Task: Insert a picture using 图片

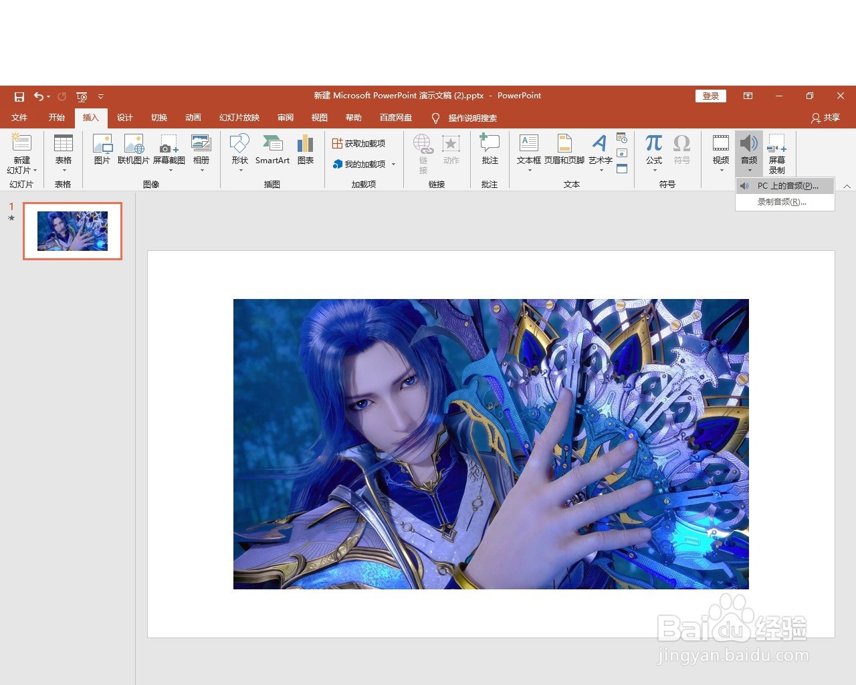Action: [x=102, y=149]
